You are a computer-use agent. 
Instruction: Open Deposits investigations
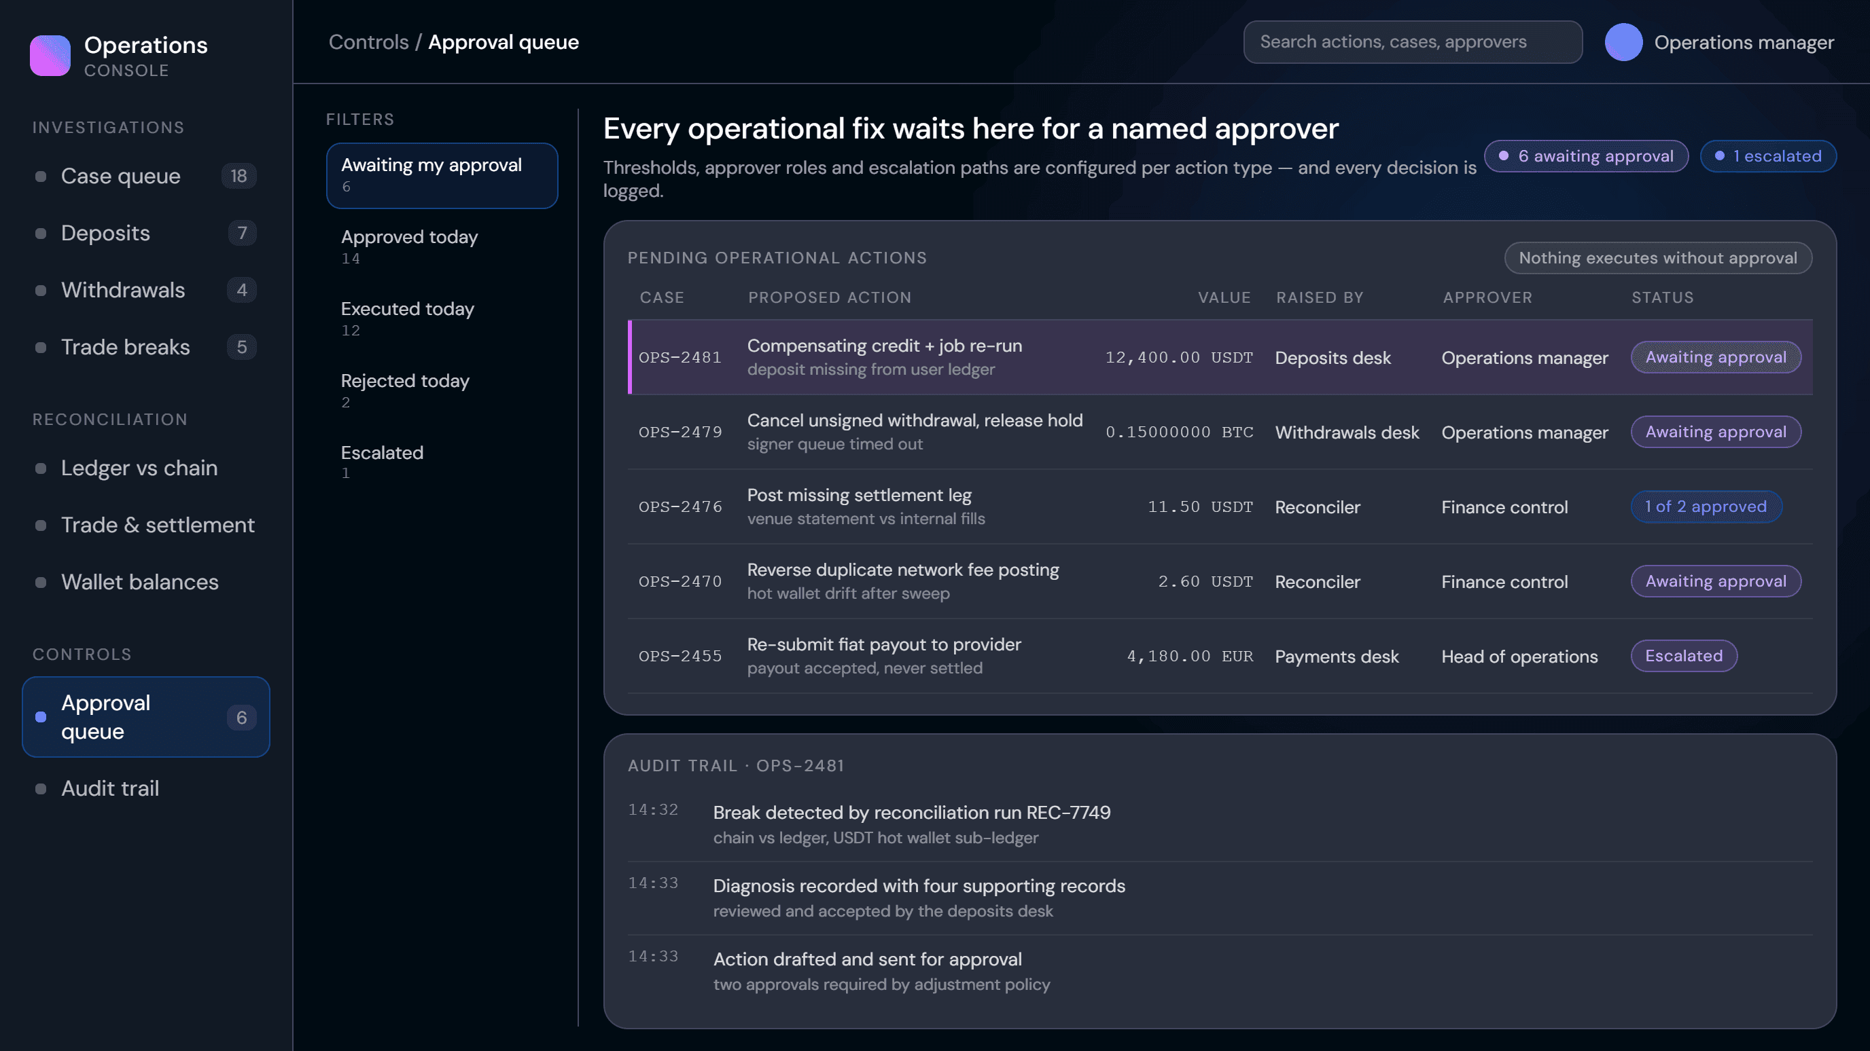pyautogui.click(x=146, y=233)
